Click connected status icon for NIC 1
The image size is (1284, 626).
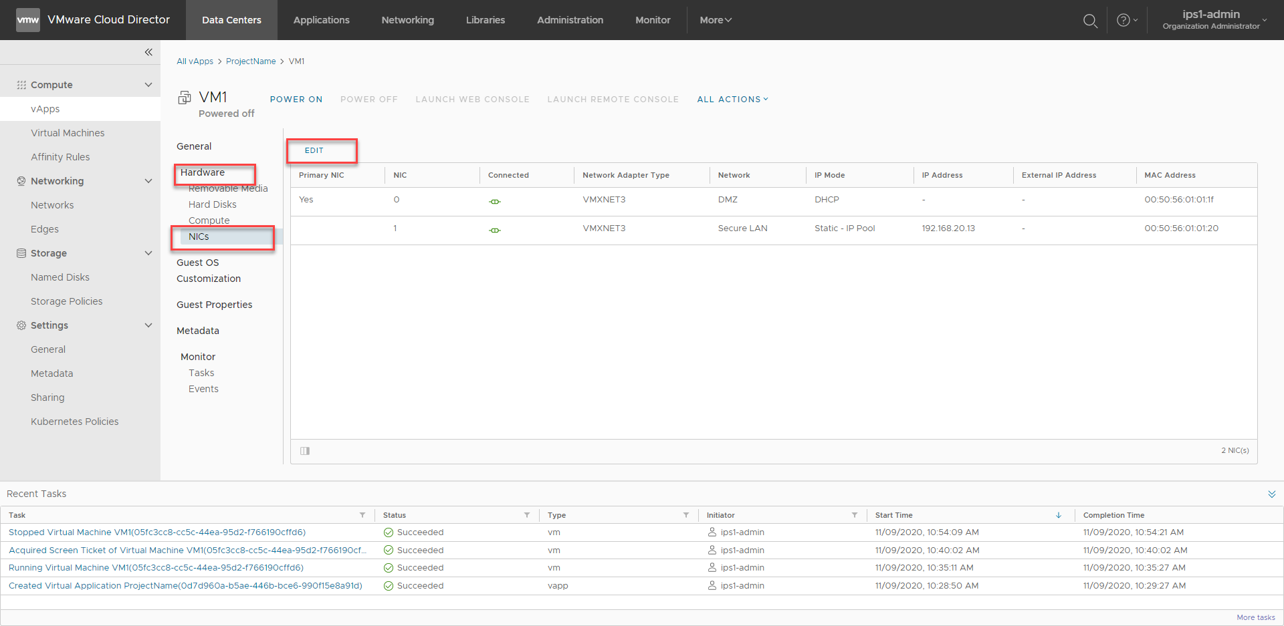tap(495, 230)
